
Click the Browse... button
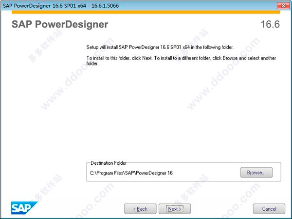[256, 172]
